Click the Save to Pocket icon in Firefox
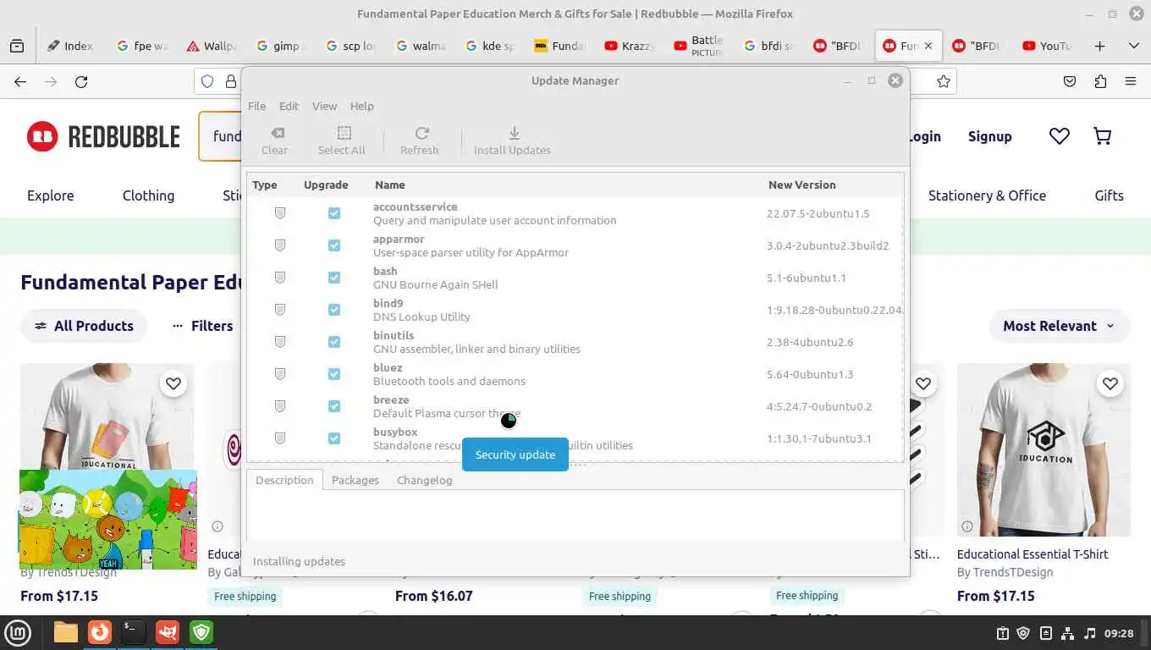Viewport: 1151px width, 650px height. click(1070, 82)
